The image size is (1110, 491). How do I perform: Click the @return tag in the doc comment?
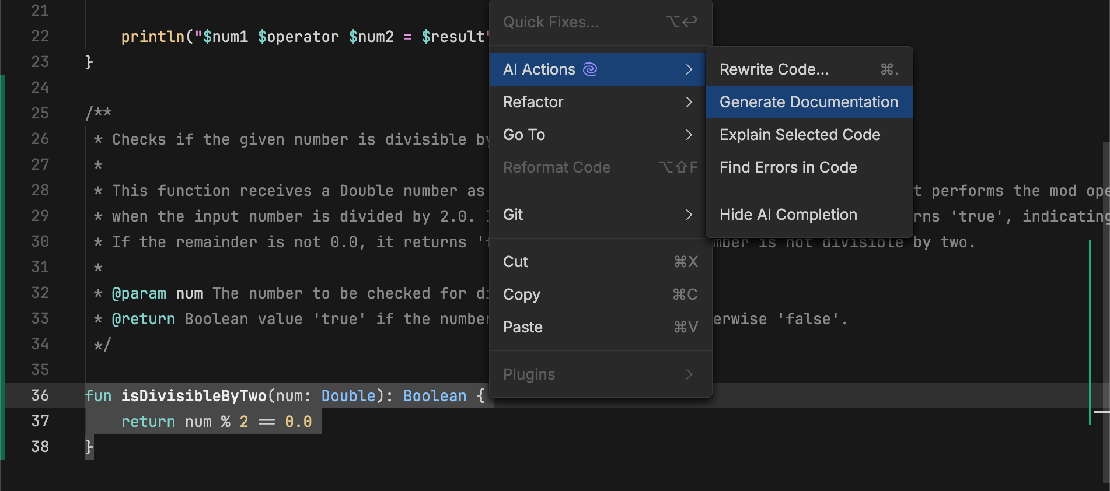click(x=144, y=320)
